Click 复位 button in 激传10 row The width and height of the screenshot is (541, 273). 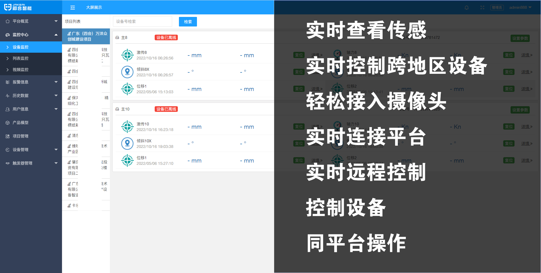click(x=299, y=126)
